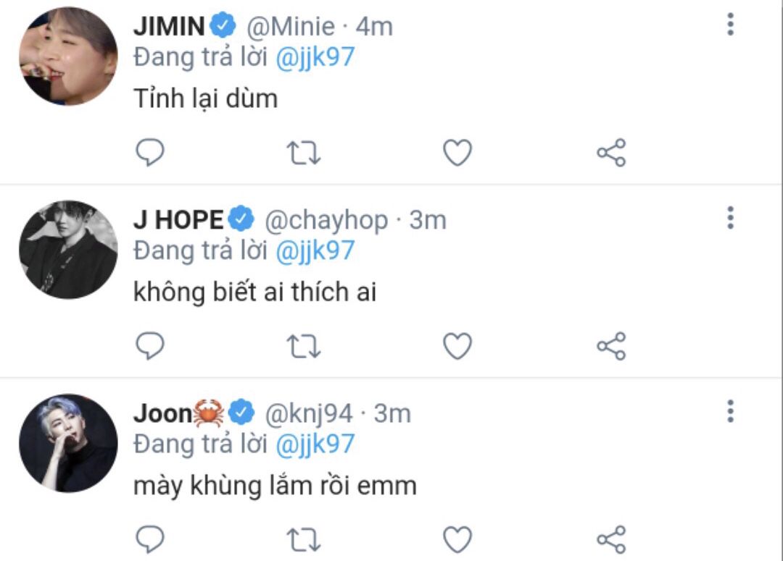Like Joon's tweet
The height and width of the screenshot is (561, 783).
[457, 539]
